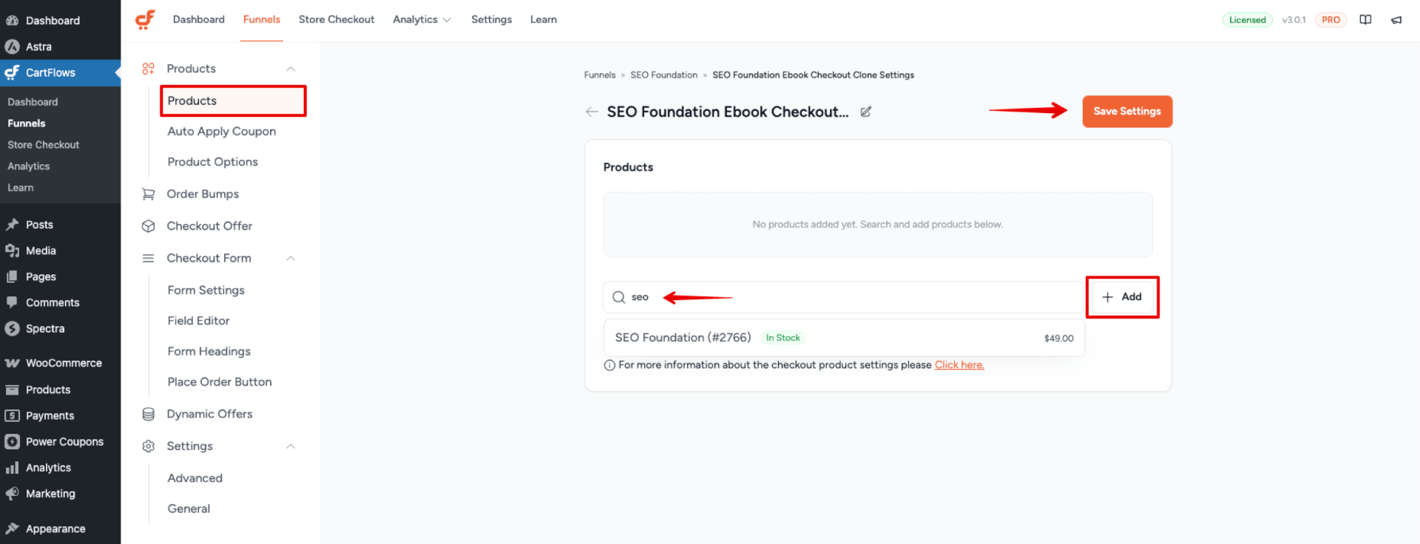
Task: Open Product Options
Action: click(x=213, y=162)
